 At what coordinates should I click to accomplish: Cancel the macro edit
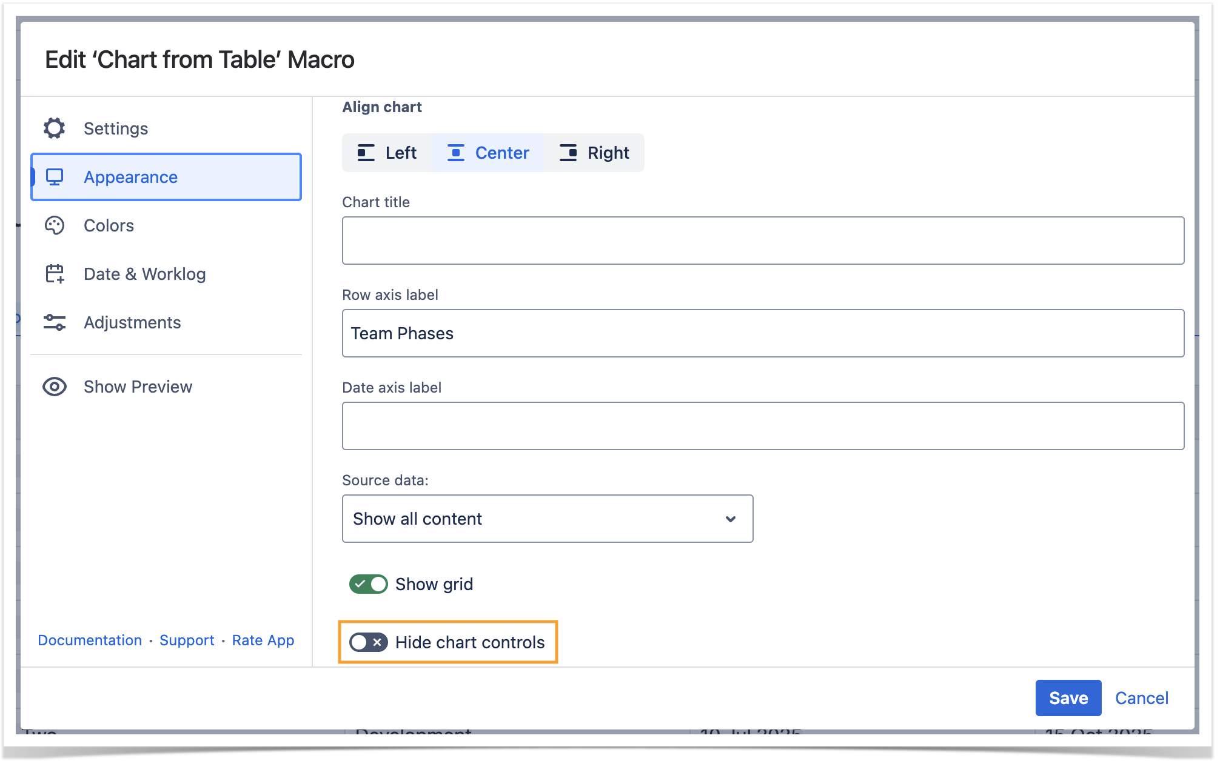pyautogui.click(x=1141, y=698)
